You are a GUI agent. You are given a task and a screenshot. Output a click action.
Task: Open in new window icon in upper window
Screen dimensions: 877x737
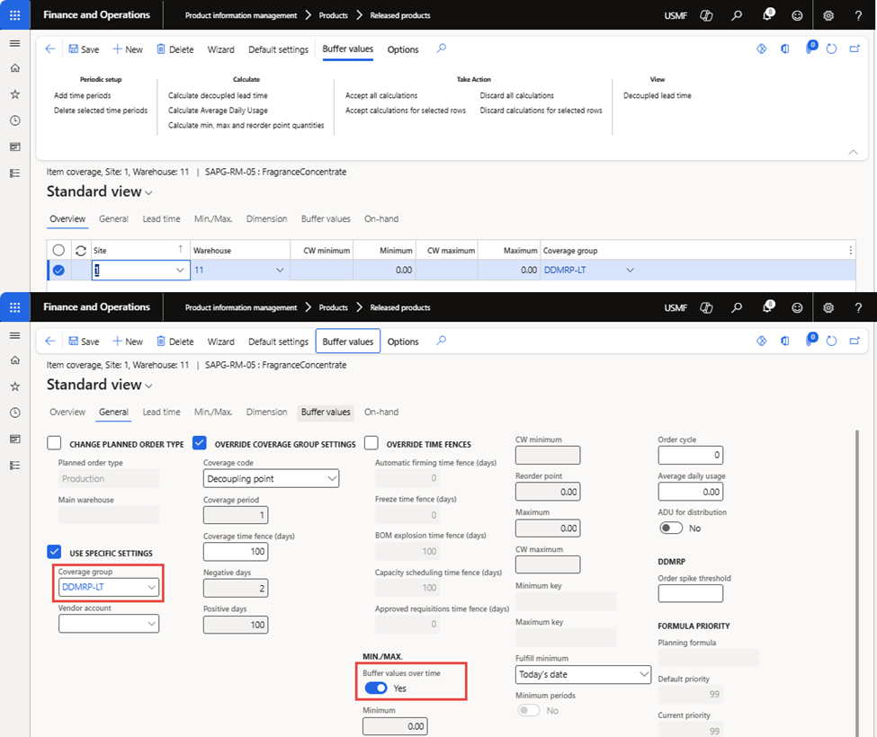pos(855,49)
